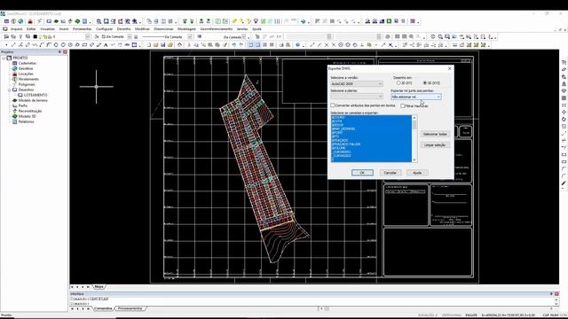568x319 pixels.
Task: Click the red triangle icon in top toolbar
Action: [x=30, y=21]
